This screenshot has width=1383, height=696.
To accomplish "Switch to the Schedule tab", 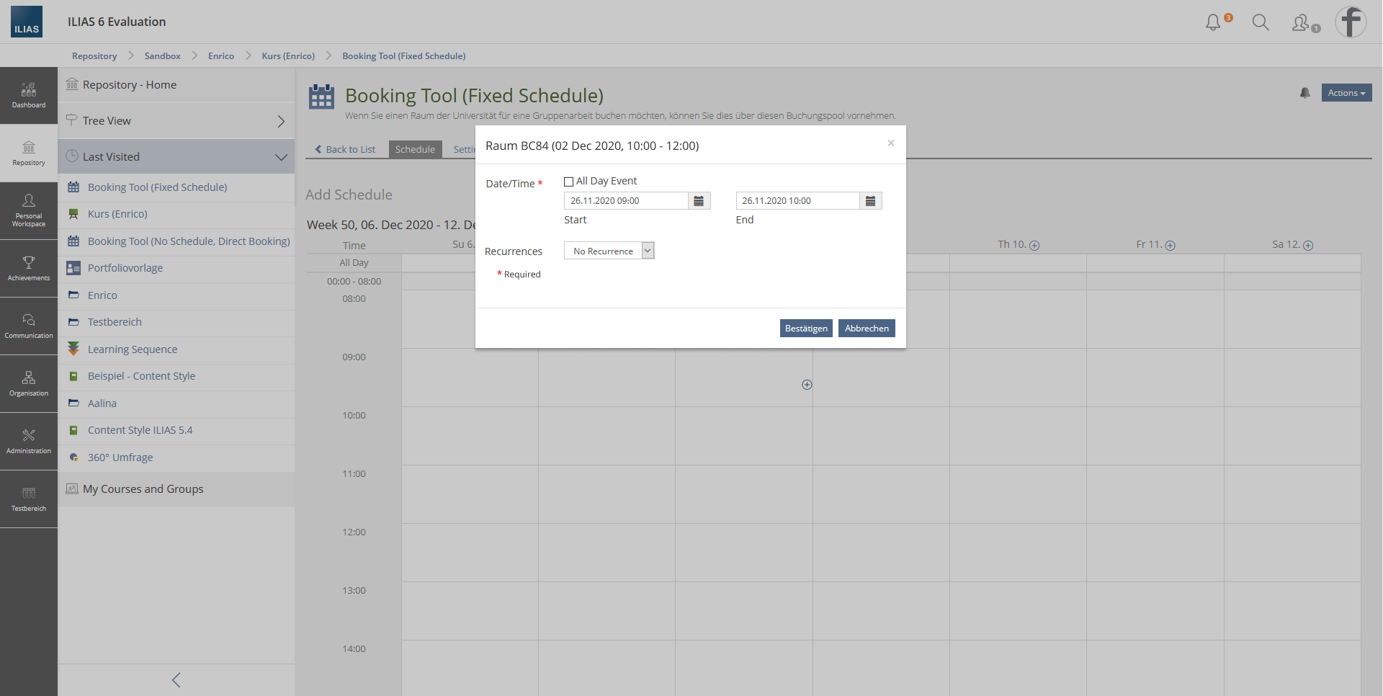I will tap(415, 149).
